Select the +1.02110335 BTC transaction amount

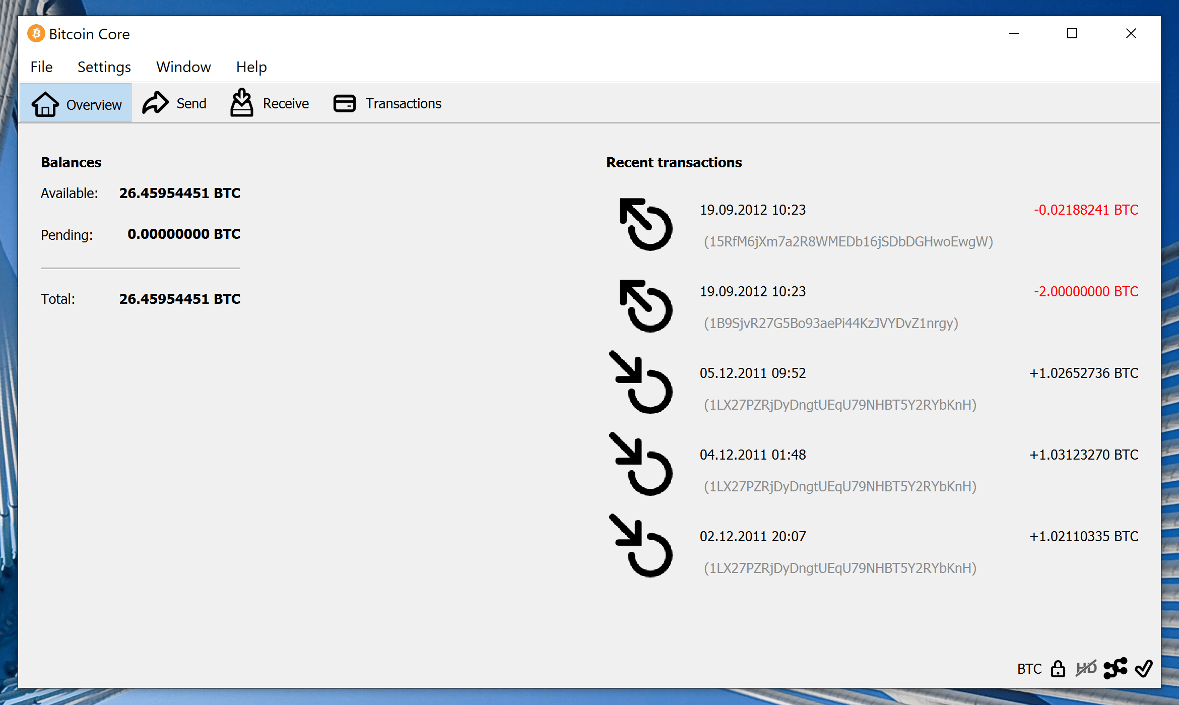(x=1083, y=536)
